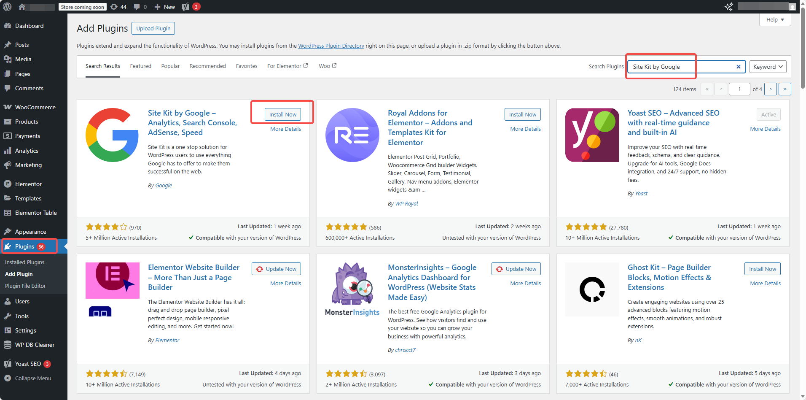
Task: Install the Site Kit by Google plugin
Action: [x=282, y=114]
